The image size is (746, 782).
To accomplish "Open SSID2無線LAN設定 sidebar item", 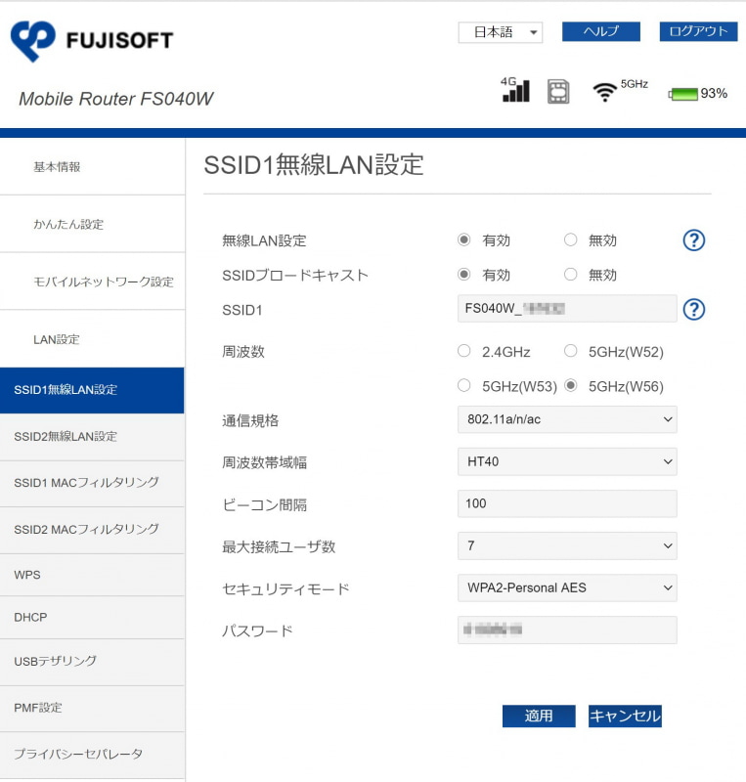I will [x=92, y=437].
